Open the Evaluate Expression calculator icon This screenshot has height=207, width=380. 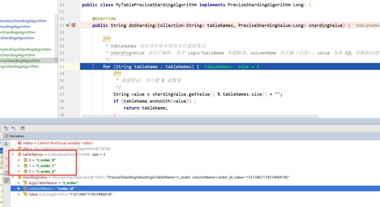[23, 128]
